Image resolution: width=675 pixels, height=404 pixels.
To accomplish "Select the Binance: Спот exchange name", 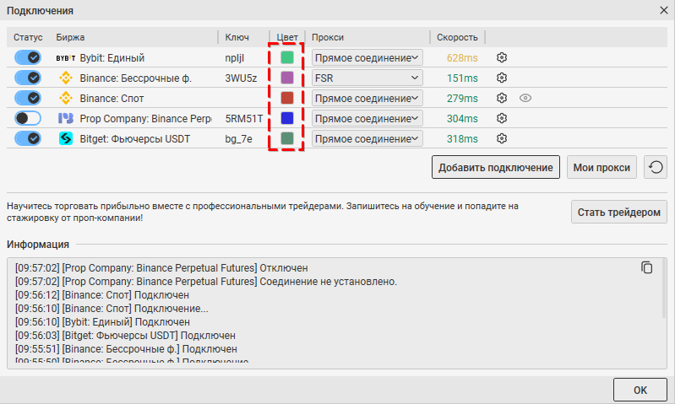I will (112, 99).
